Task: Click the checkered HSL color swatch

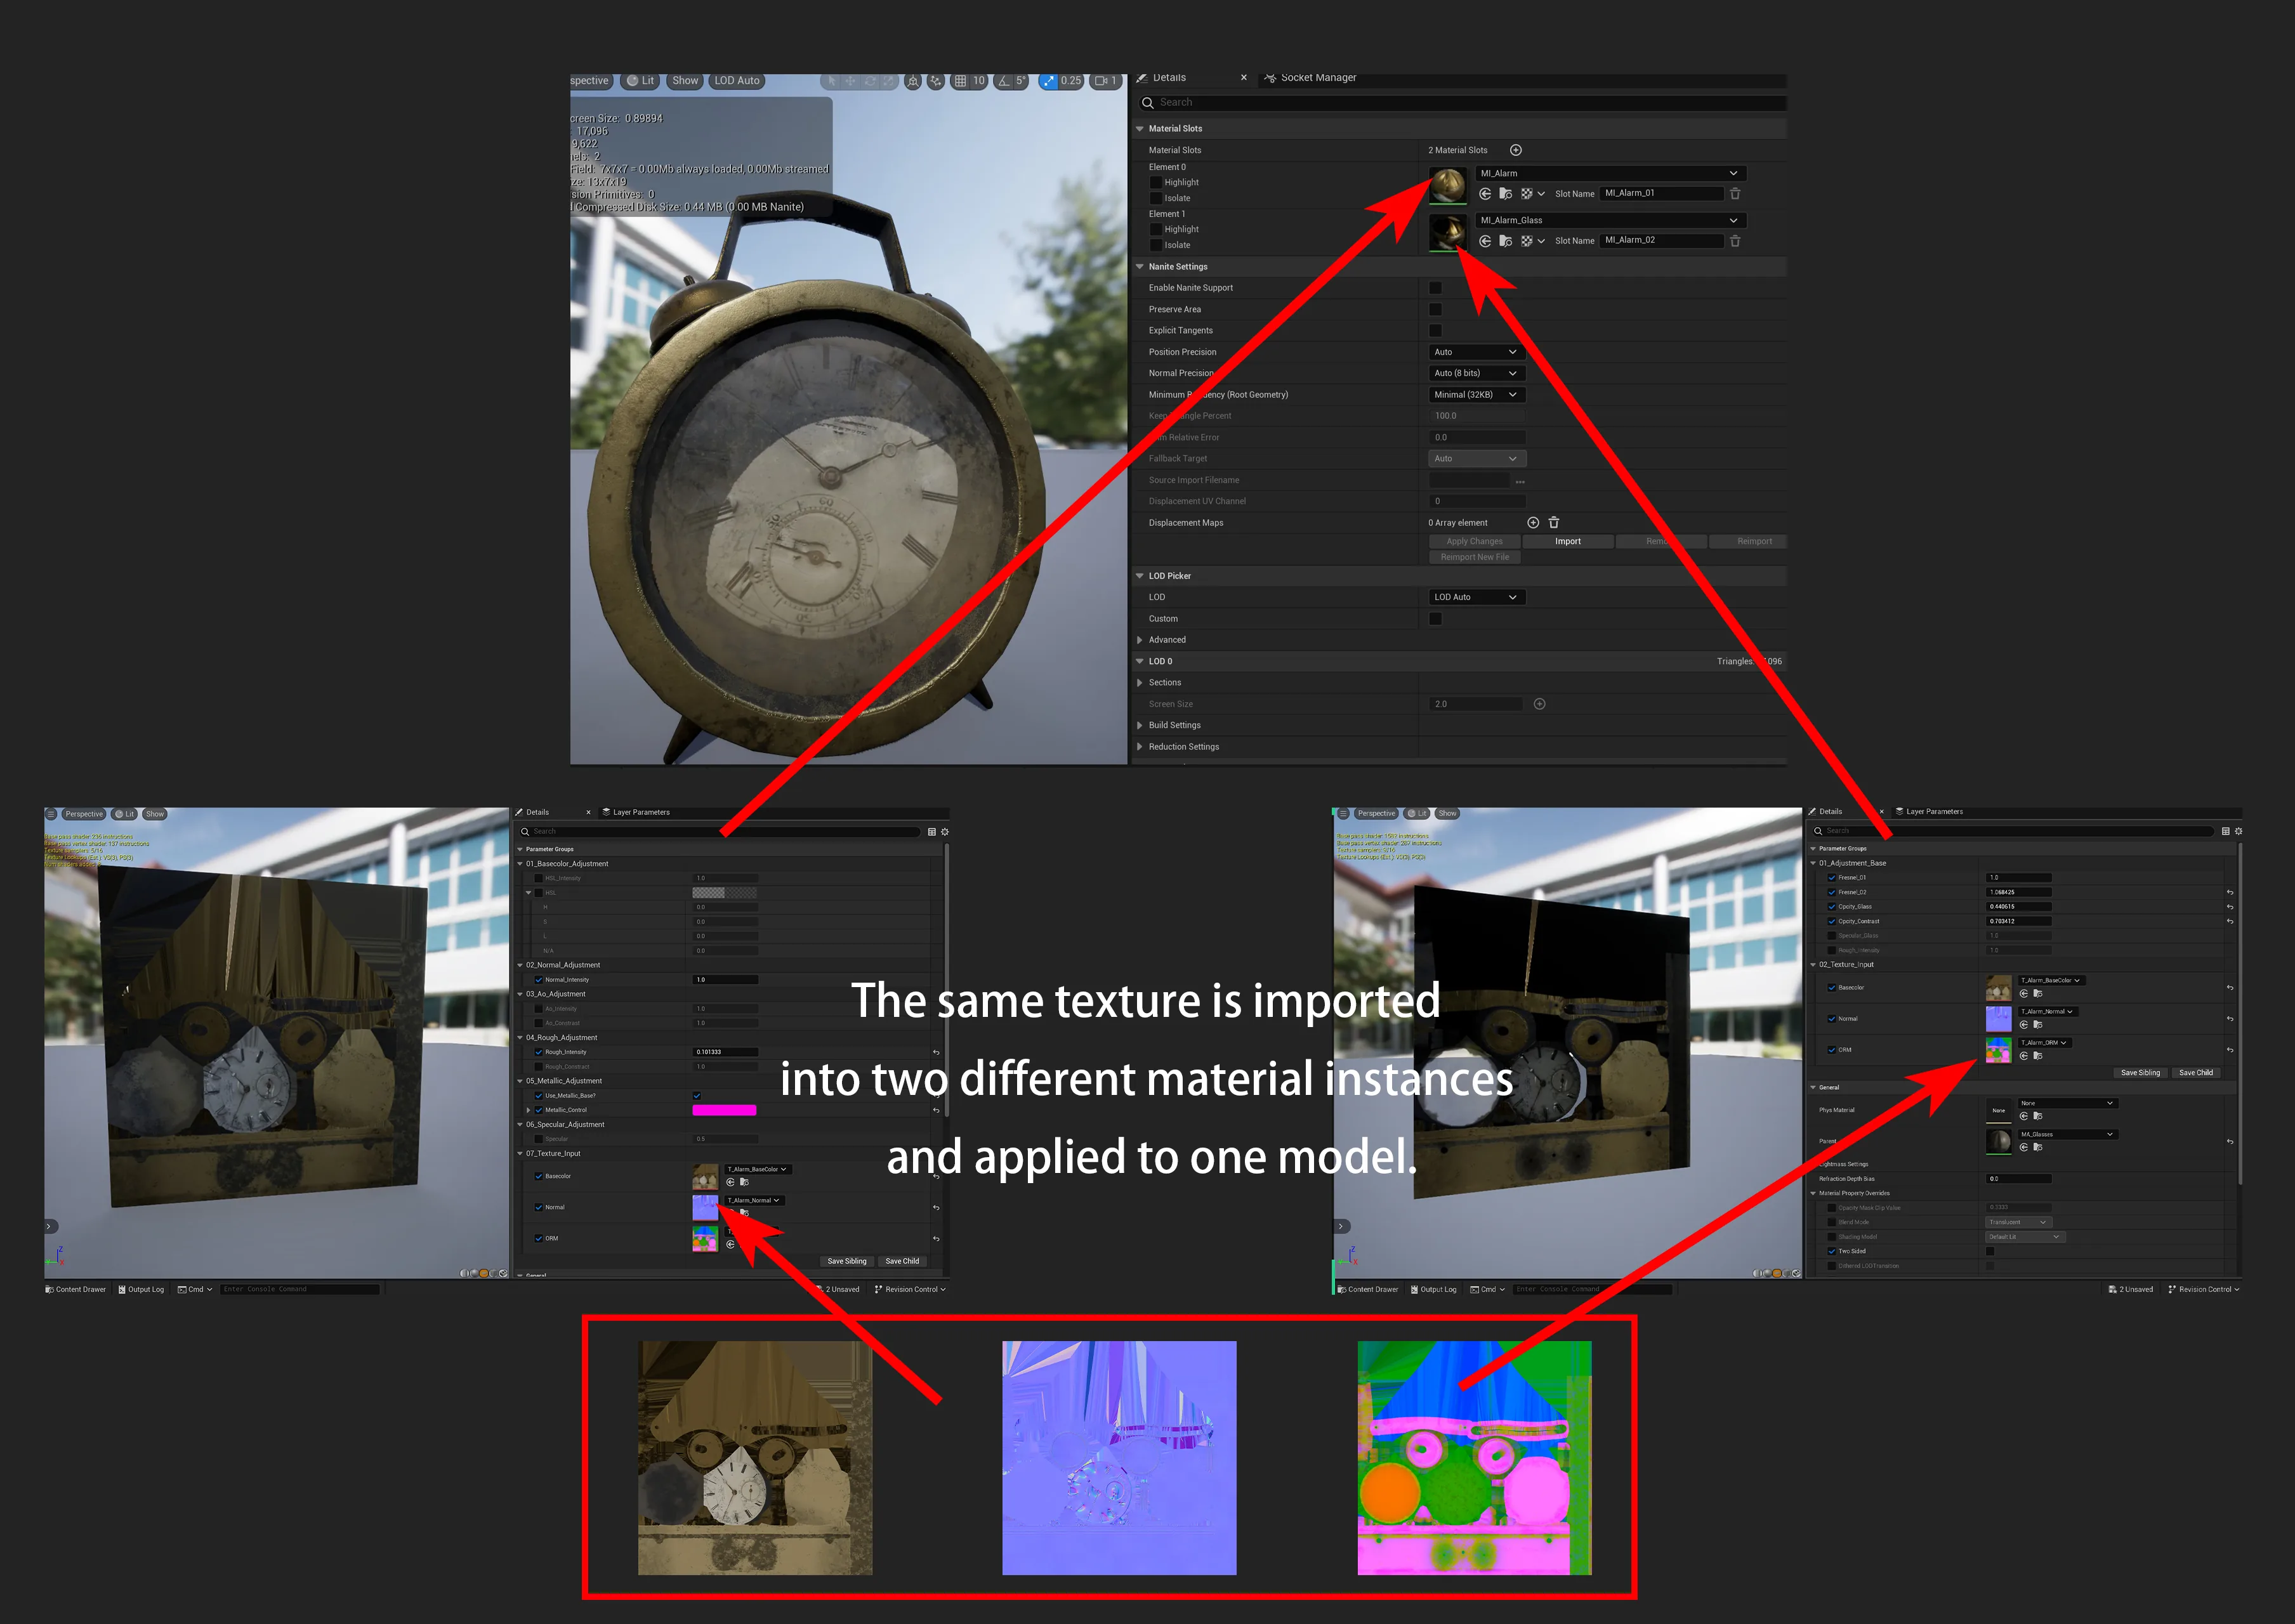Action: tap(724, 893)
